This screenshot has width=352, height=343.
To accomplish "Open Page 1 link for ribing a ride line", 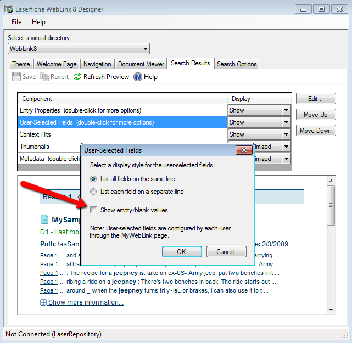I will point(49,282).
